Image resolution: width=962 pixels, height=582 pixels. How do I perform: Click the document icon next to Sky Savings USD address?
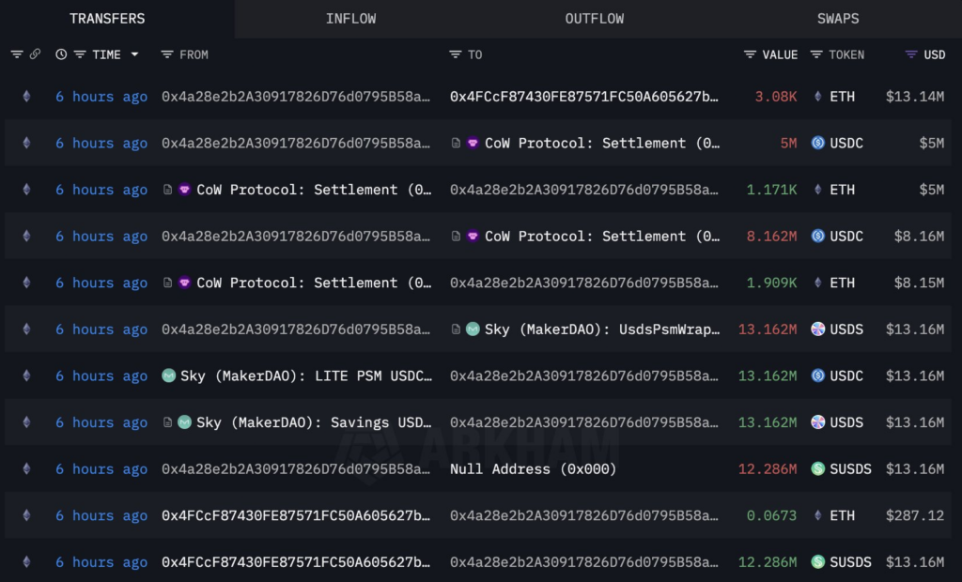[x=168, y=422]
